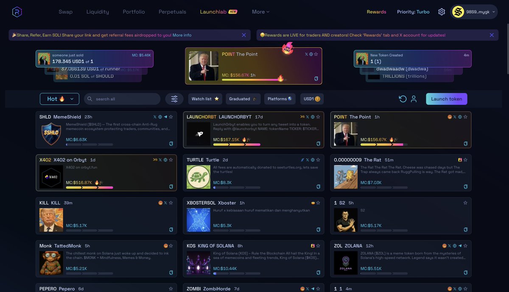Toggle the Graduated filter
Image resolution: width=509 pixels, height=292 pixels.
[243, 99]
